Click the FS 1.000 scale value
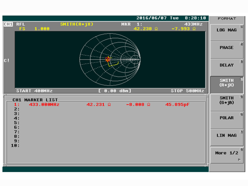 point(34,29)
